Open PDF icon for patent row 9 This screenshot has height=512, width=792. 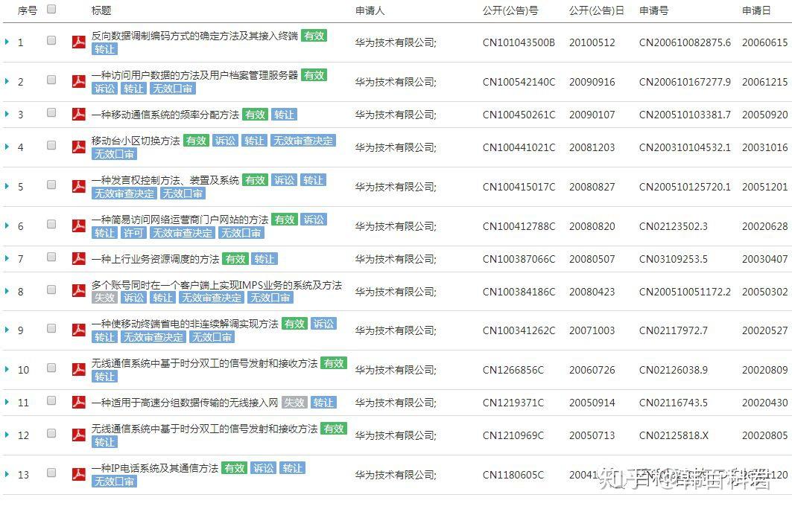[x=78, y=330]
